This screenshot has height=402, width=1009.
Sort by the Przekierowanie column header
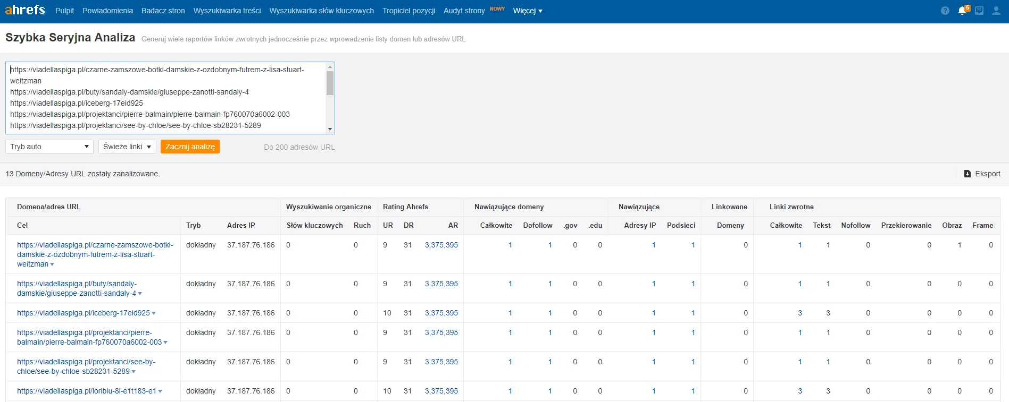(906, 225)
